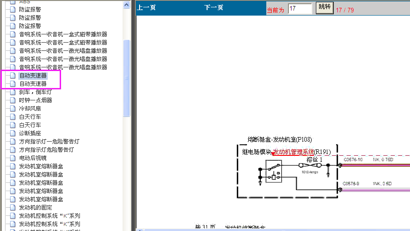
Task: Click document icon beside 方向指示灯—危险警告灯
Action: click(x=12, y=142)
